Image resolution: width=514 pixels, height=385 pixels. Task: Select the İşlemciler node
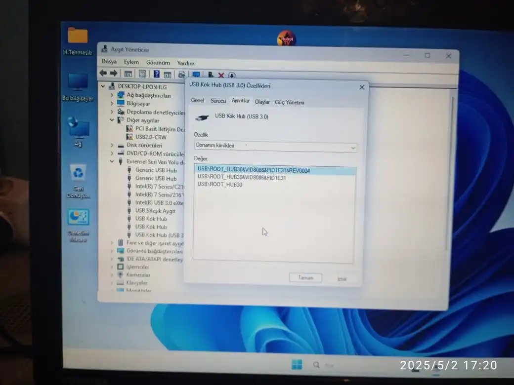coord(133,267)
